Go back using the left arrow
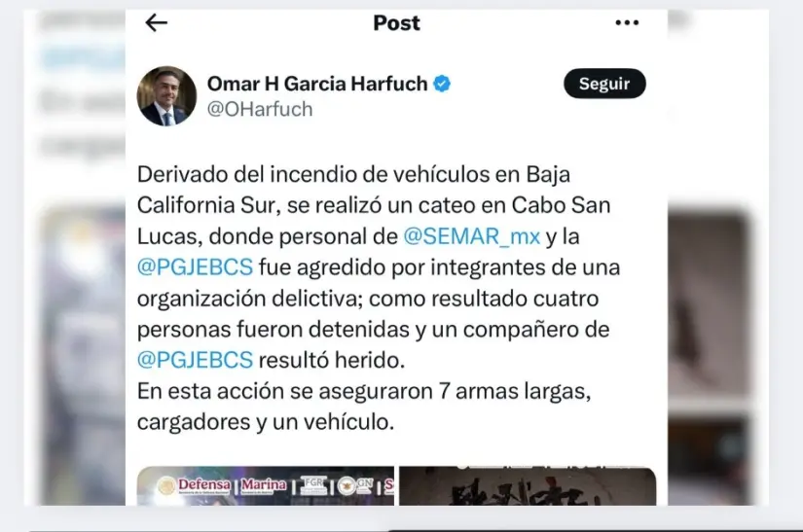The height and width of the screenshot is (532, 803). click(x=156, y=22)
